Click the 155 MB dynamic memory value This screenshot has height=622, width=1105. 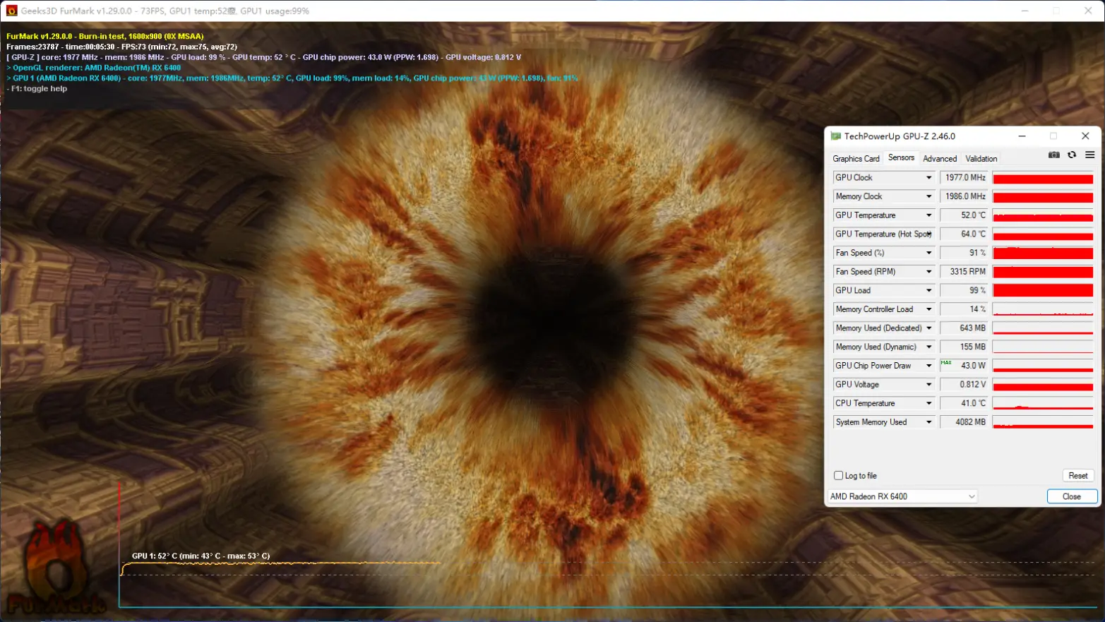pyautogui.click(x=964, y=347)
